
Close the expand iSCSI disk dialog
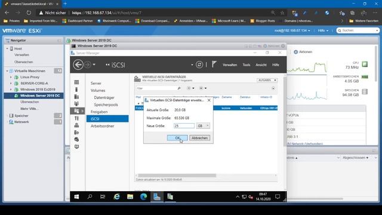pos(209,100)
